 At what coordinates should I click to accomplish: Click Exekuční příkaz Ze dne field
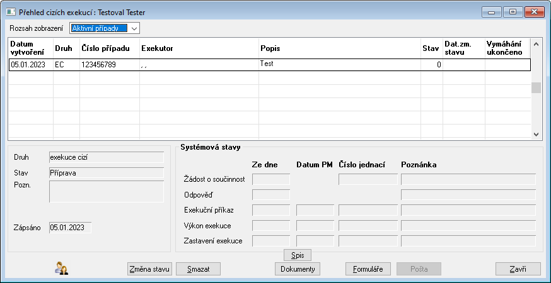(271, 210)
